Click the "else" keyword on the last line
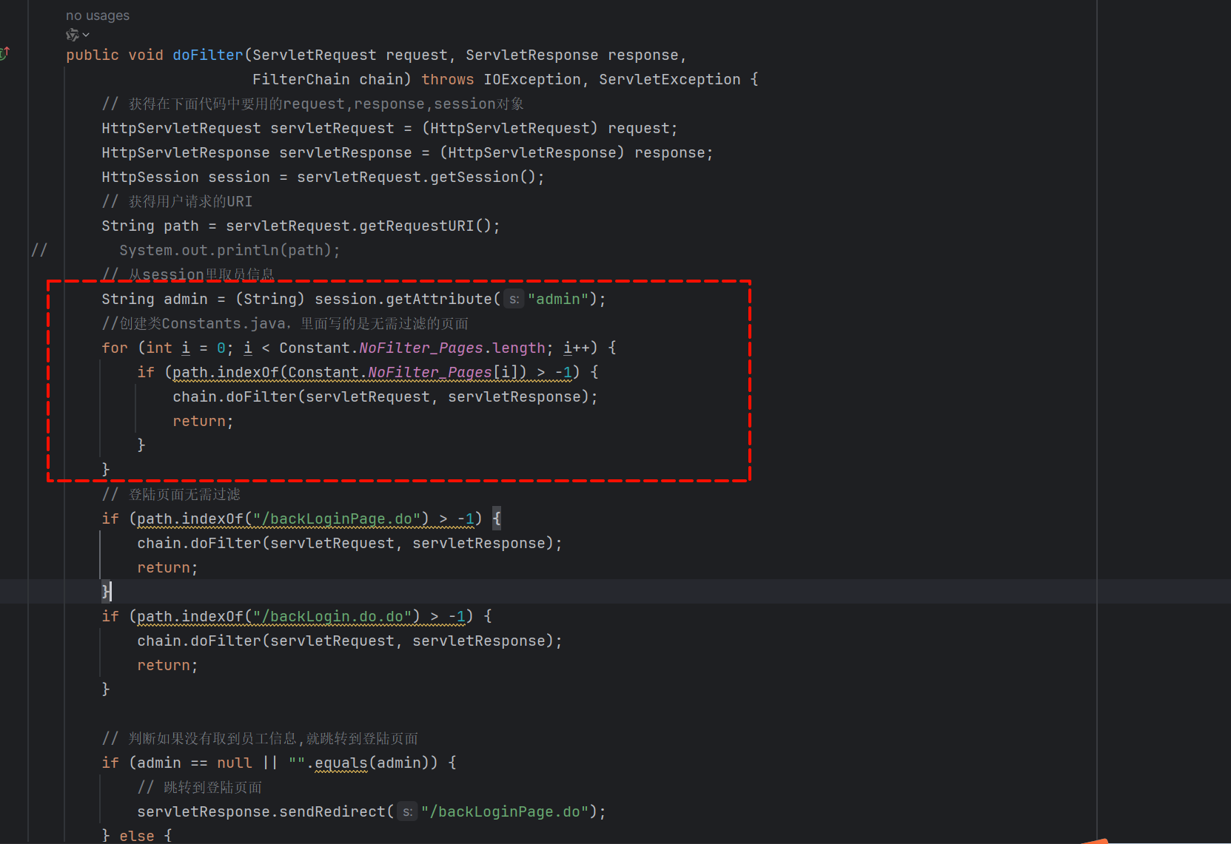The height and width of the screenshot is (844, 1231). [137, 836]
